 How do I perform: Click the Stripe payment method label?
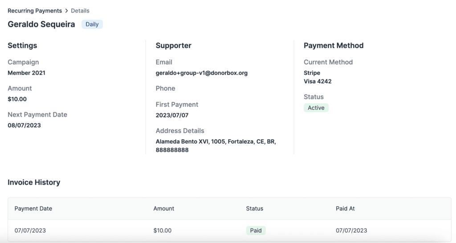click(312, 73)
